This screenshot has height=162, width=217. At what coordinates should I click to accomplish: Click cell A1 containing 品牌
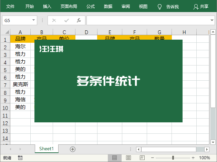(20, 39)
